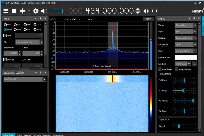The image size is (204, 136).
Task: Open the Source panel options chevron
Action: click(x=36, y=73)
